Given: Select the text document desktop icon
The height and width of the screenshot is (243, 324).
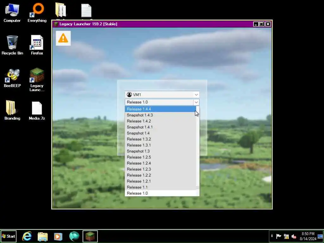Looking at the screenshot, I should [86, 10].
